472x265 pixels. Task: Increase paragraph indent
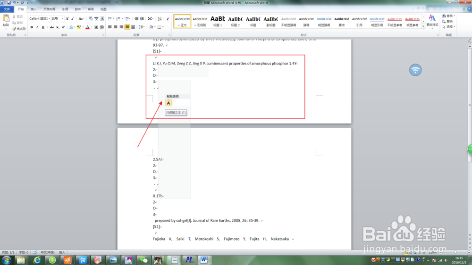click(142, 19)
